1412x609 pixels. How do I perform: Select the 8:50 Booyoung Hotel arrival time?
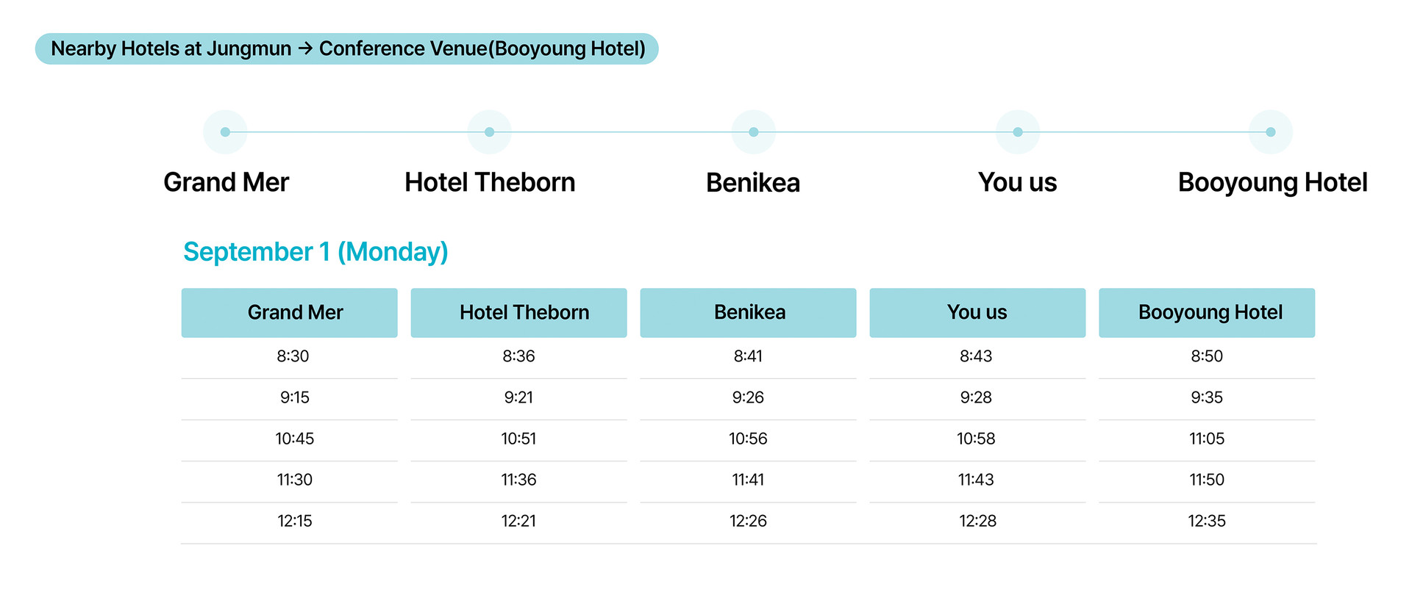pyautogui.click(x=1207, y=356)
